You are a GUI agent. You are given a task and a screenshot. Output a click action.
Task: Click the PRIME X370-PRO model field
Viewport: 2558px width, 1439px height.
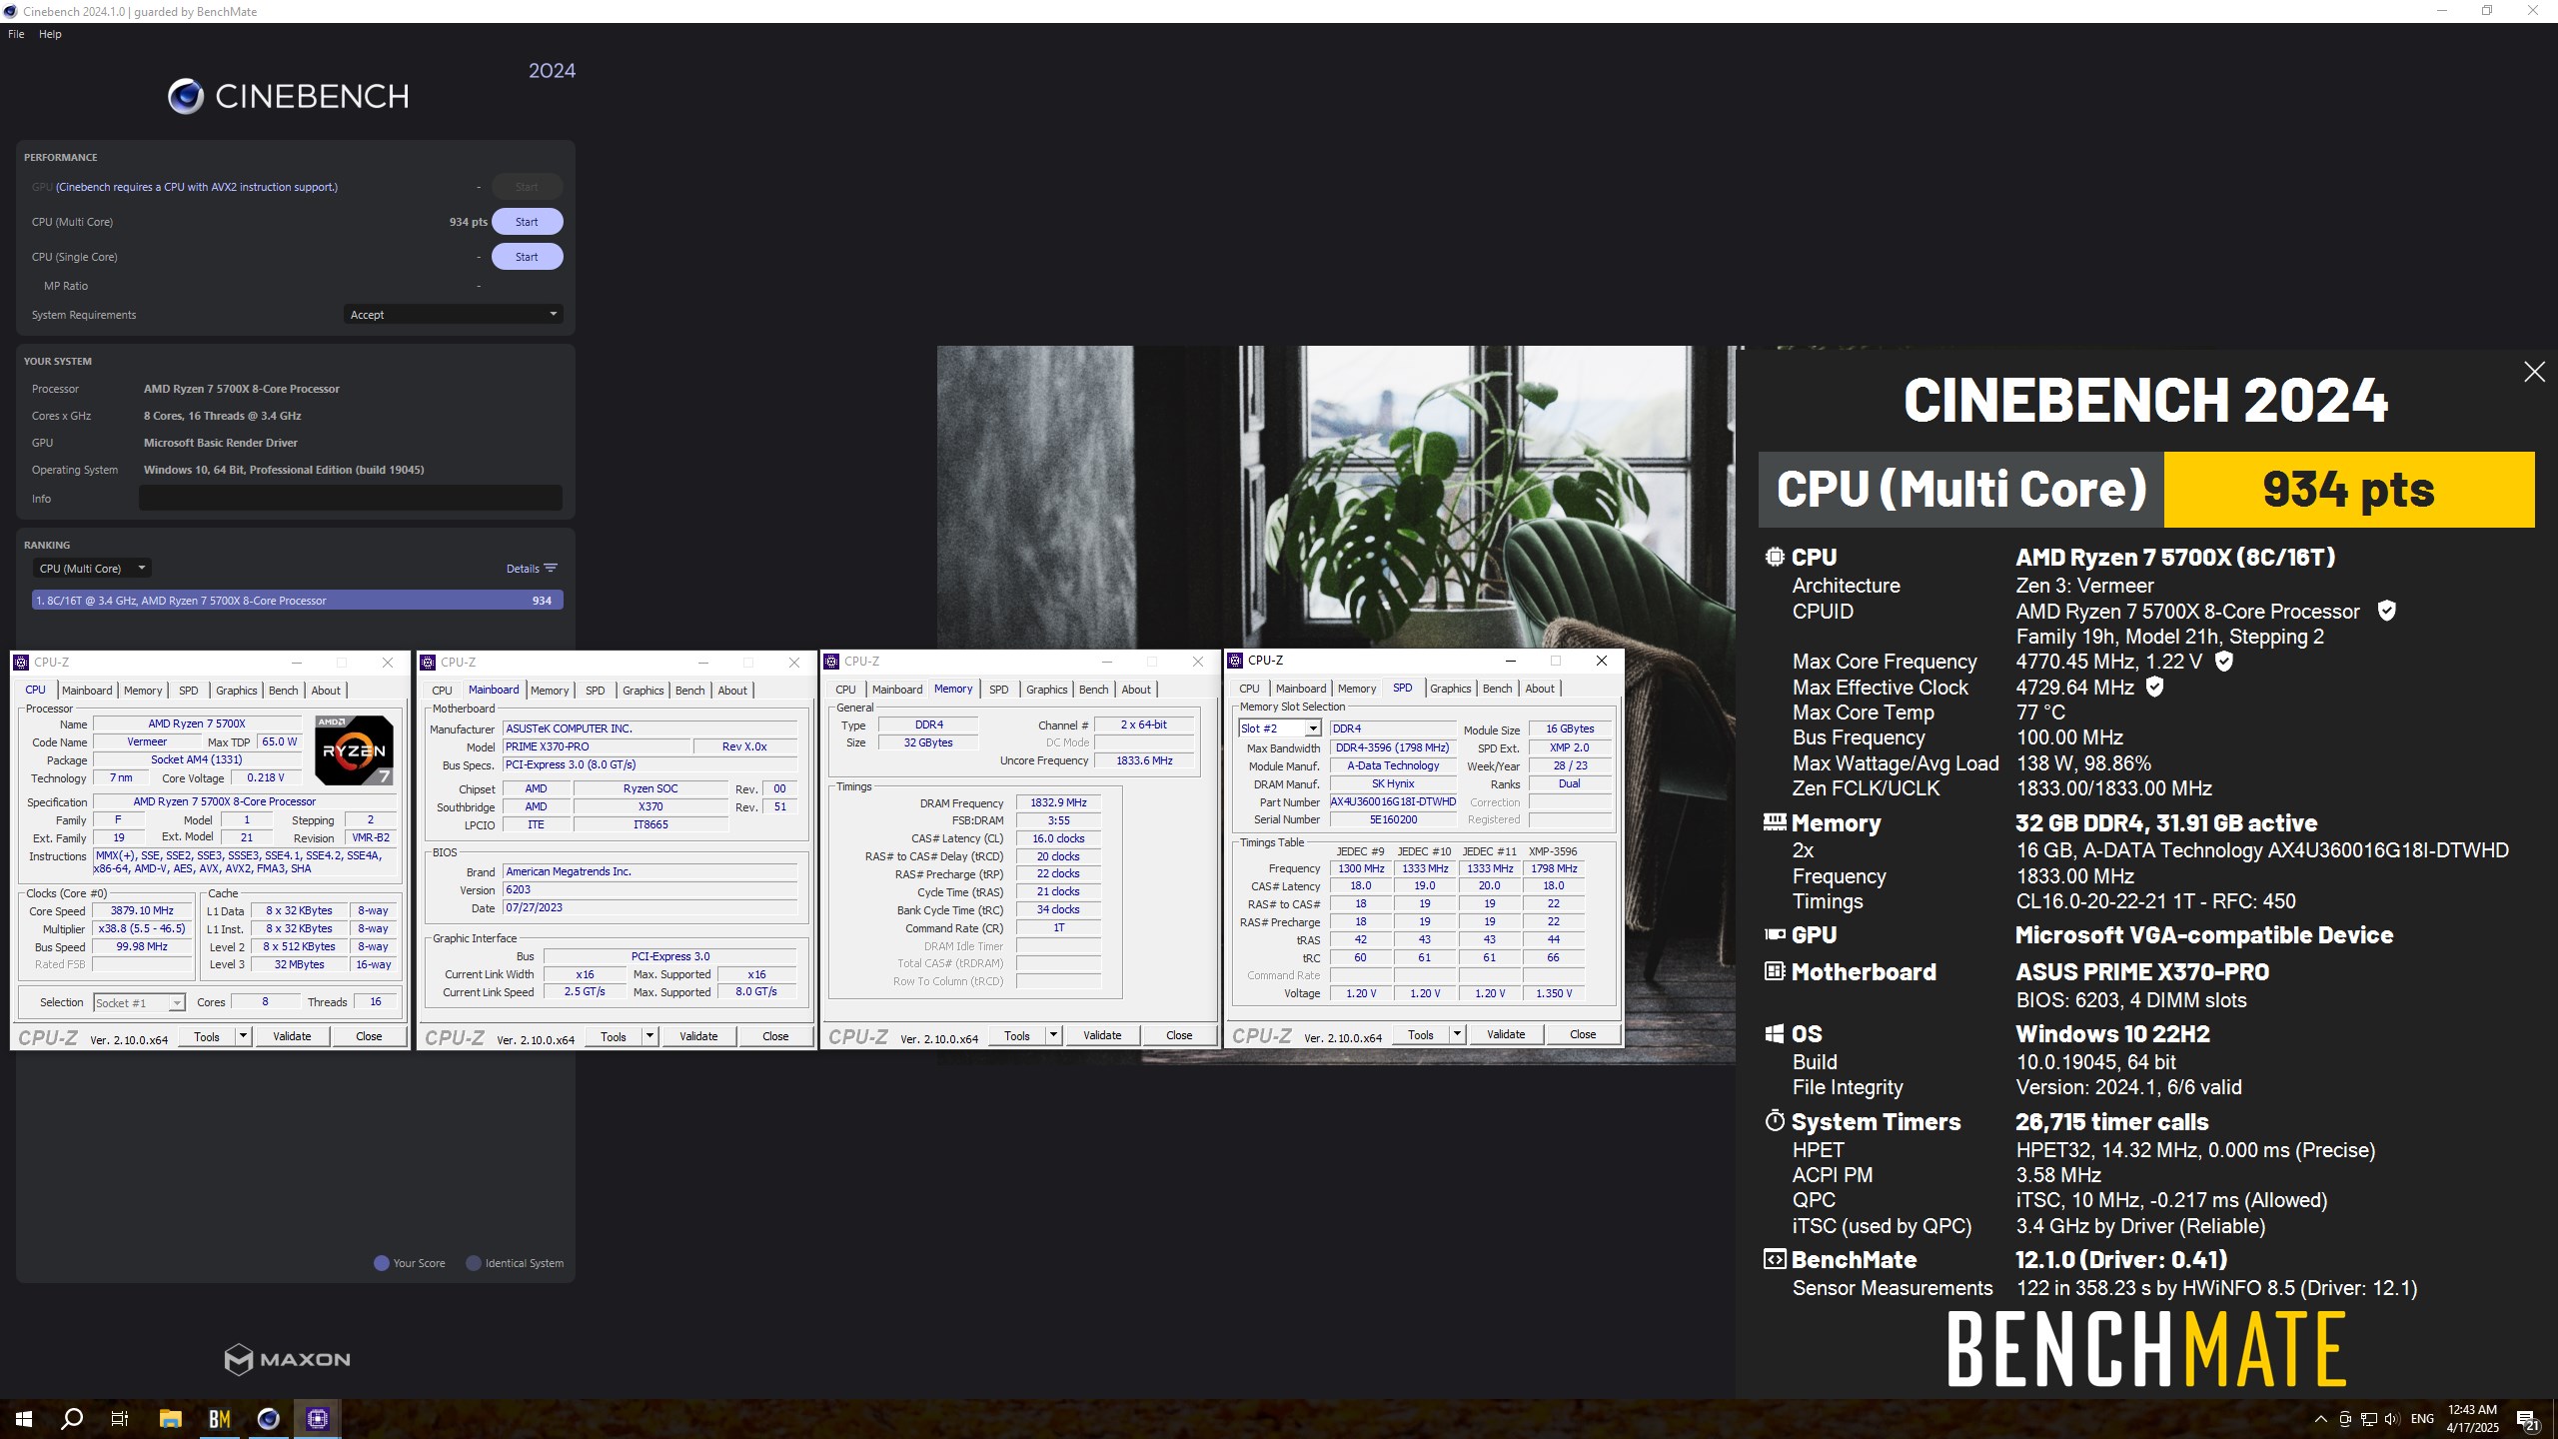tap(597, 746)
